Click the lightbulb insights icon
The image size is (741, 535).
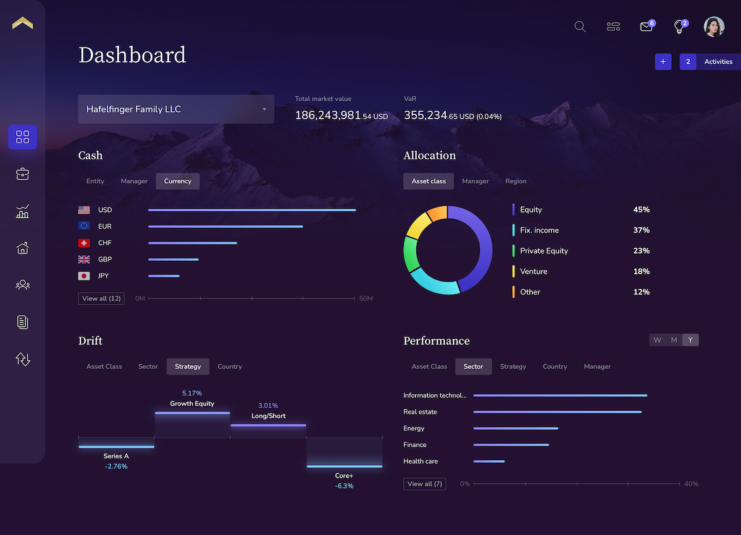[x=679, y=27]
